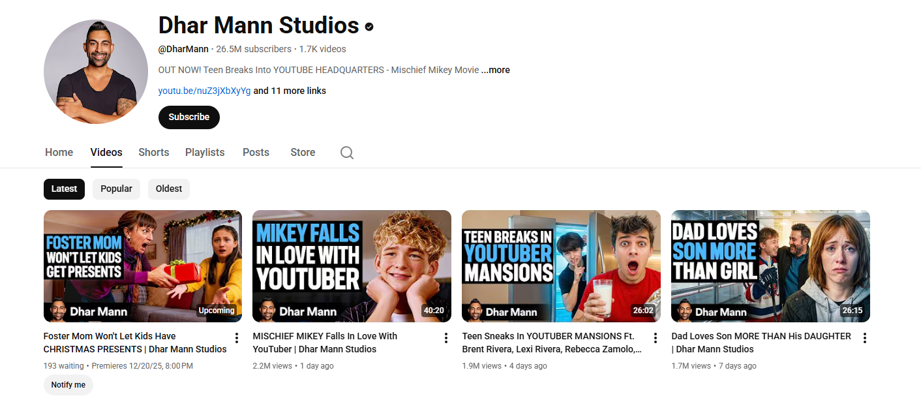
Task: Open options menu for Mischief Mikey video
Action: [x=446, y=338]
